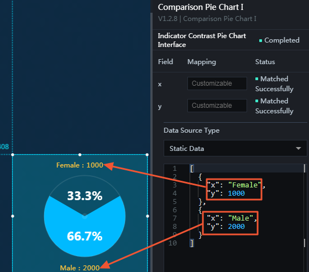Select the top-center resize handle of chart
This screenshot has width=309, height=272.
click(x=80, y=155)
